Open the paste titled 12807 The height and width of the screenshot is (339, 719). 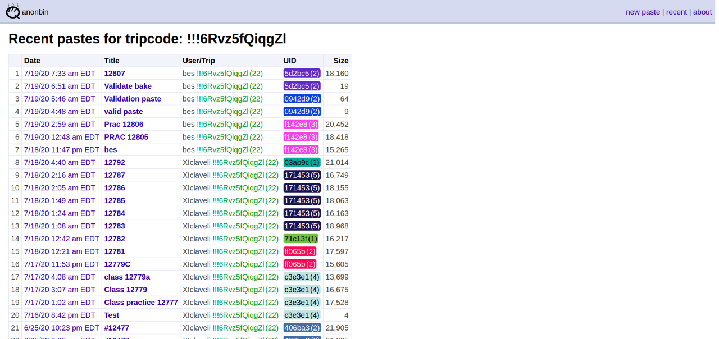tap(115, 73)
